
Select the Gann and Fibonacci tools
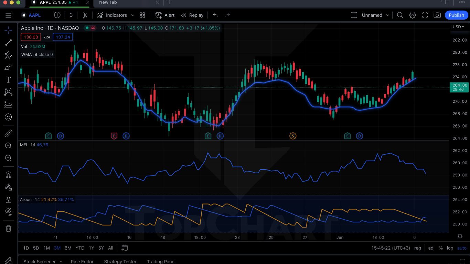point(8,55)
